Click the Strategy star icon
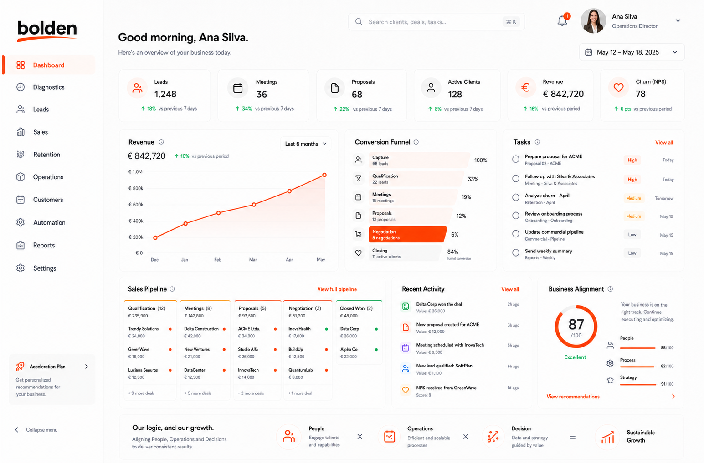This screenshot has height=463, width=704. point(610,380)
